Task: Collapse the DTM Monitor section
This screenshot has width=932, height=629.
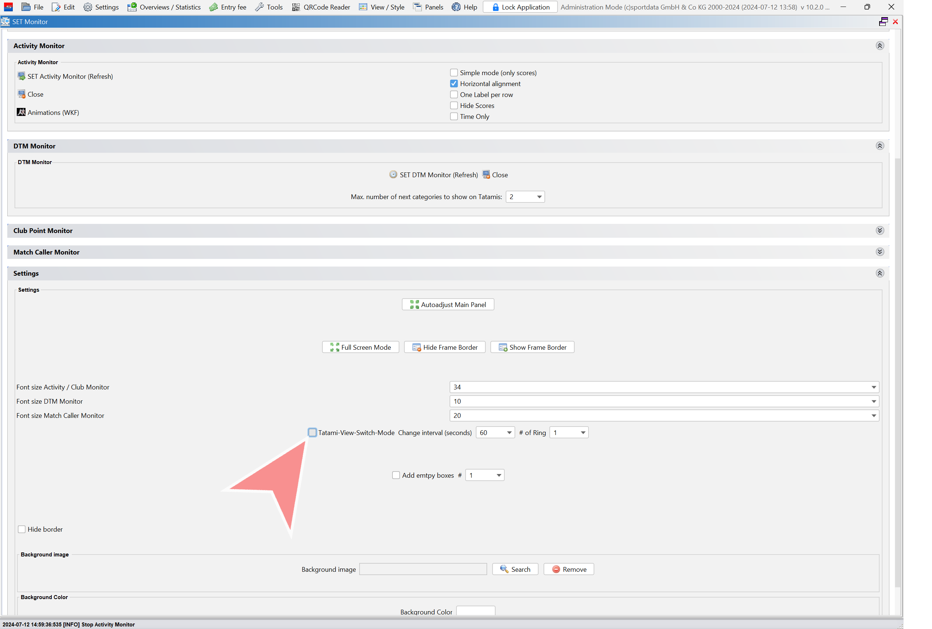Action: 880,145
